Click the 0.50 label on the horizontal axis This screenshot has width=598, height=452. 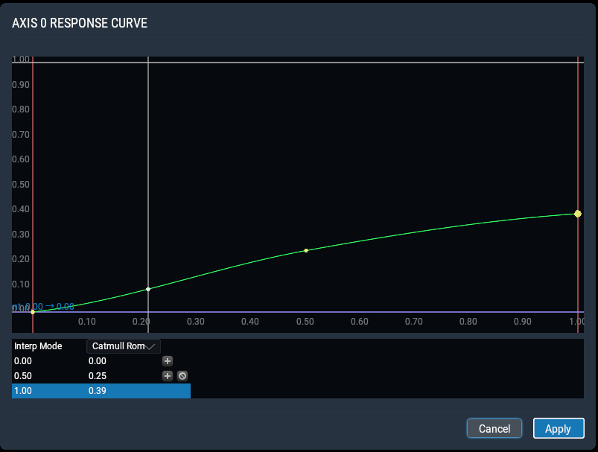(305, 322)
